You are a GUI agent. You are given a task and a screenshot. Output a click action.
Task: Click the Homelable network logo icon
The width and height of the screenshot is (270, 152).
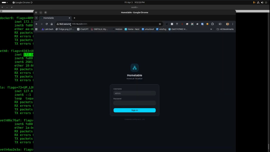135,68
